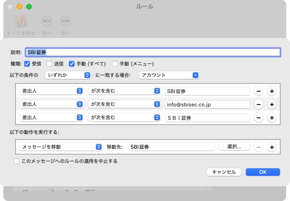The height and width of the screenshot is (201, 290).
Task: Toggle このメッセージへのルールの適用を中止する checkbox
Action: click(x=17, y=161)
